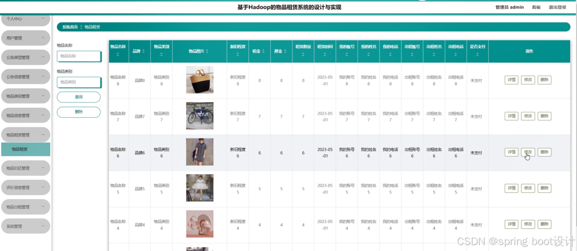Sort table by 出租账号 column arrows
577x251 pixels.
[412, 54]
